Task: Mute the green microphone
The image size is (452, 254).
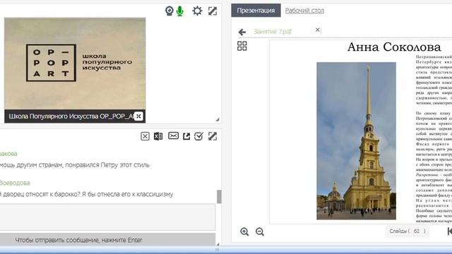Action: 180,11
